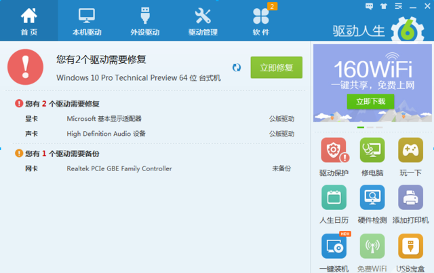
Task: Click 立即修复 green button
Action: coord(277,67)
